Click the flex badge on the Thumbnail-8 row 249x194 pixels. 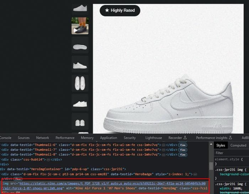coord(182,155)
